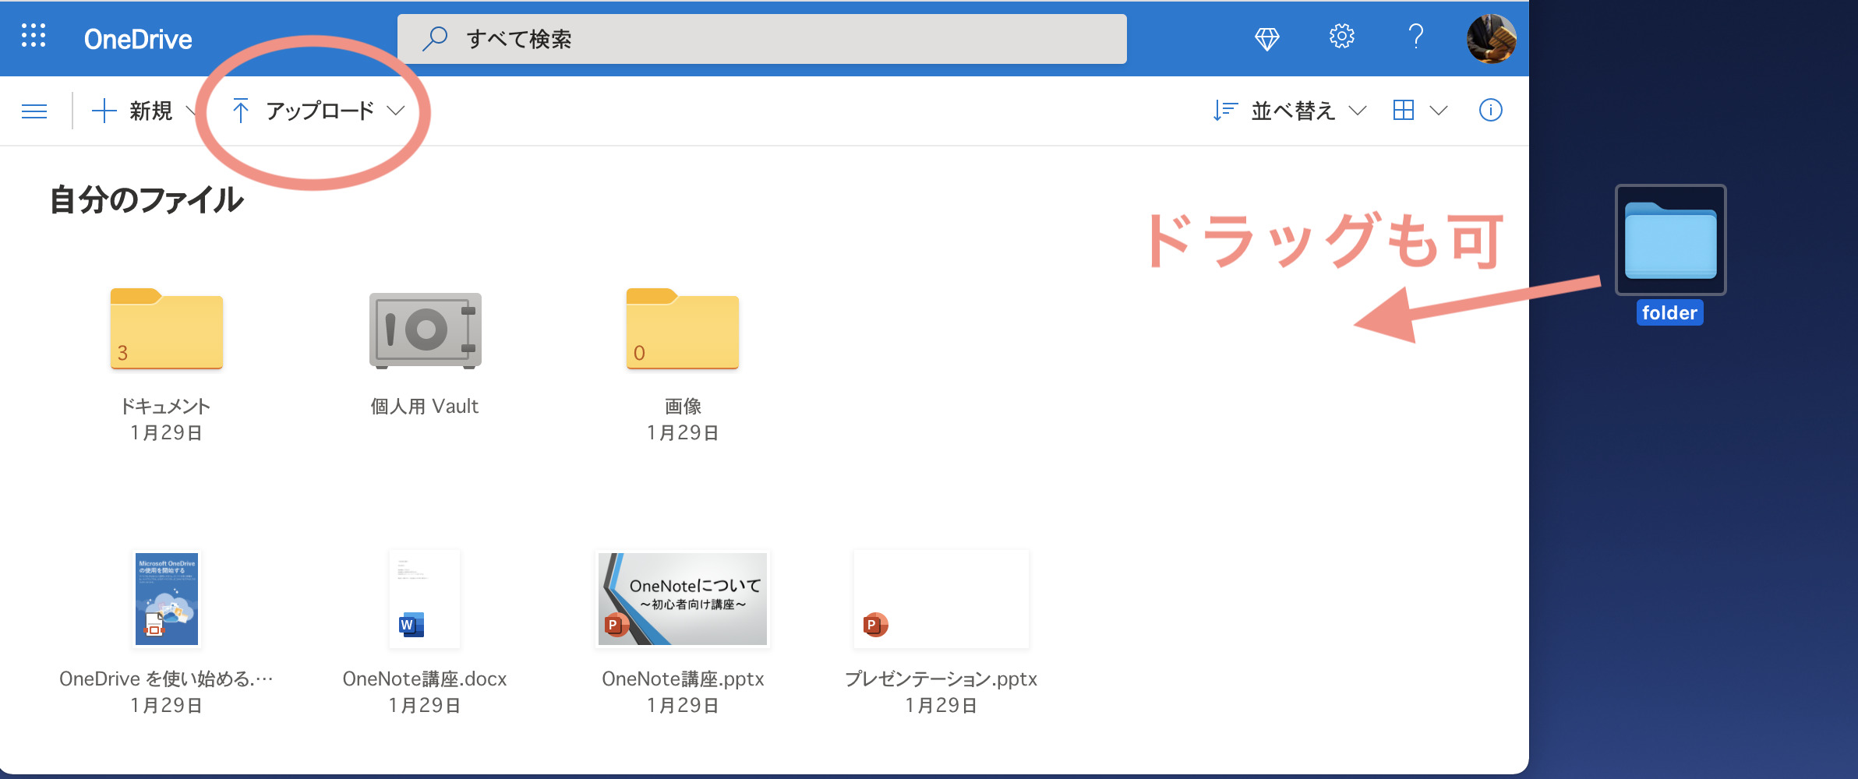Open the app launcher grid icon

34,36
